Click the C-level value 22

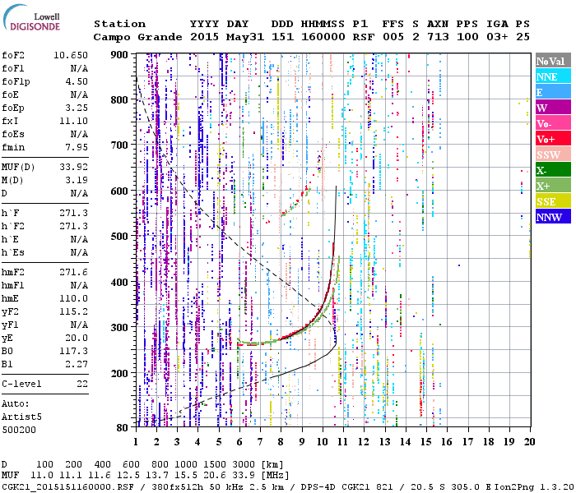(x=82, y=384)
